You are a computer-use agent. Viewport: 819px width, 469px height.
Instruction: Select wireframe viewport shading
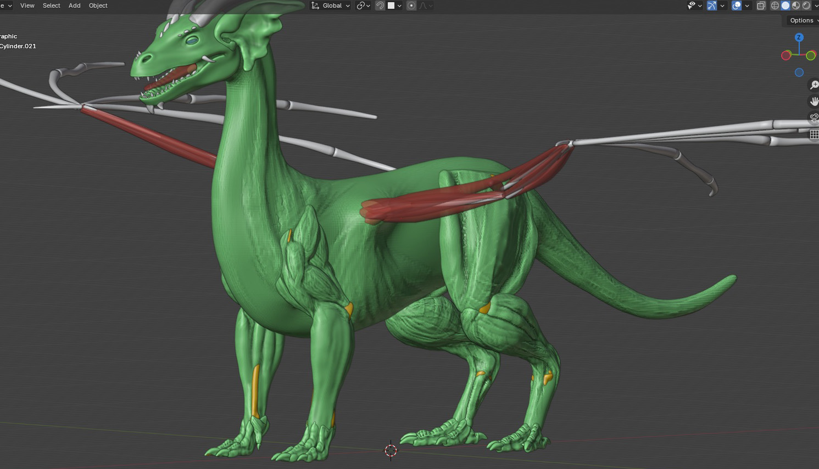click(775, 5)
